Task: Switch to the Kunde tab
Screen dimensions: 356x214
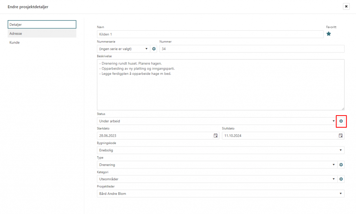Action: (x=42, y=42)
